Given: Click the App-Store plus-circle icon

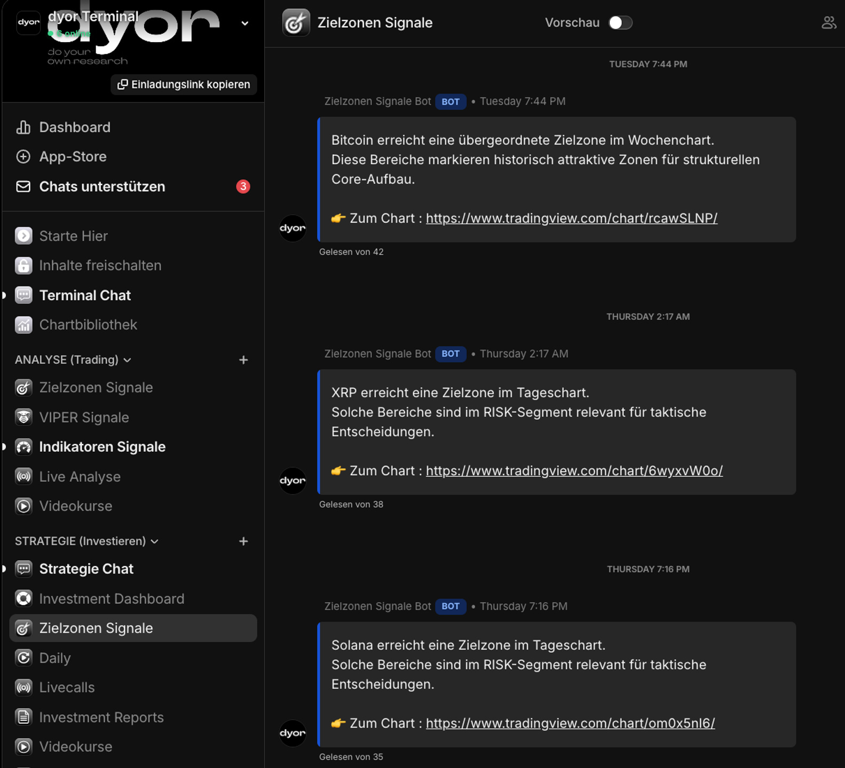Looking at the screenshot, I should click(23, 157).
